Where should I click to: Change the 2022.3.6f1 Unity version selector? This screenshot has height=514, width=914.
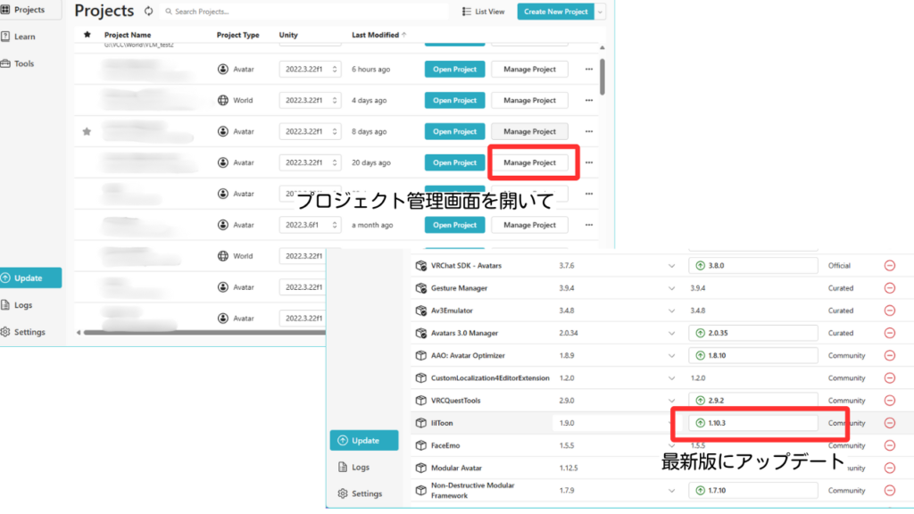coord(310,225)
